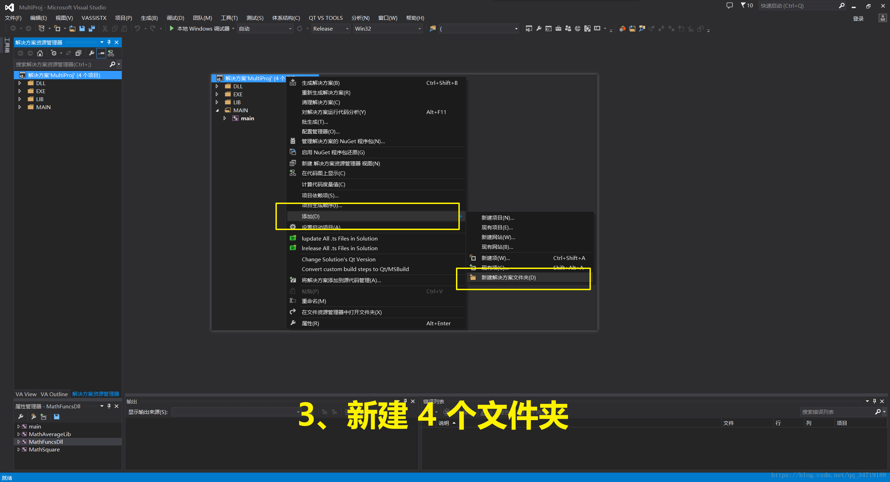The height and width of the screenshot is (482, 890).
Task: Open the VASSISTX menu
Action: tap(94, 18)
